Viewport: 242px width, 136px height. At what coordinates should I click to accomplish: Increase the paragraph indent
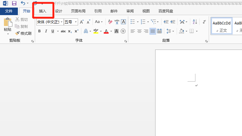click(173, 22)
